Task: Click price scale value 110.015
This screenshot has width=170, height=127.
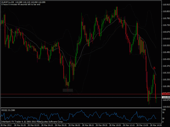Action: point(166,107)
